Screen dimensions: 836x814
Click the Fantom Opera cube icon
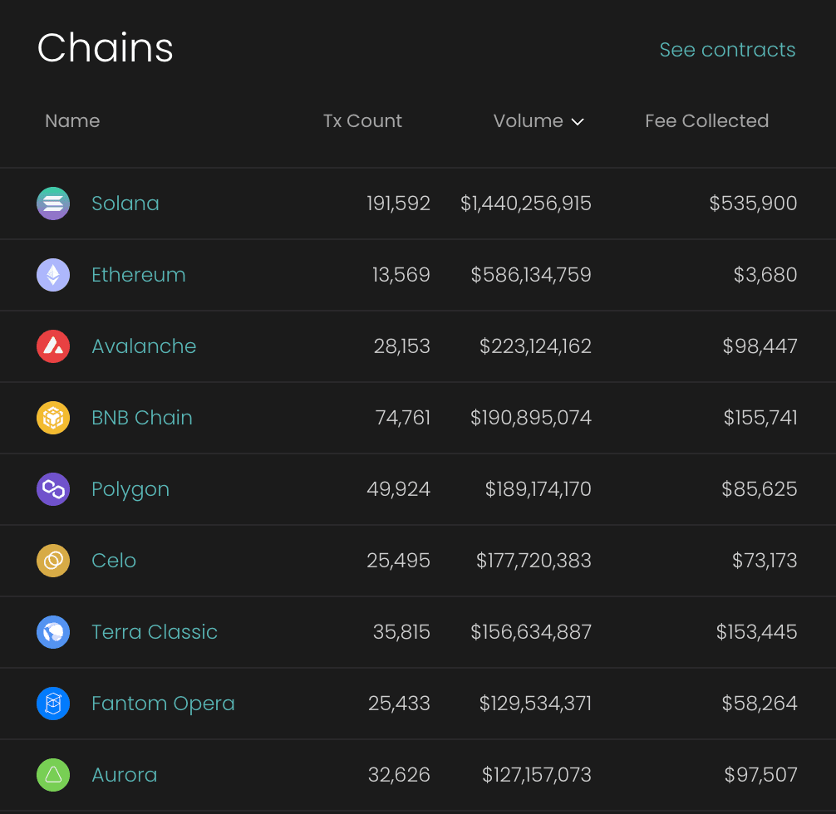[52, 703]
